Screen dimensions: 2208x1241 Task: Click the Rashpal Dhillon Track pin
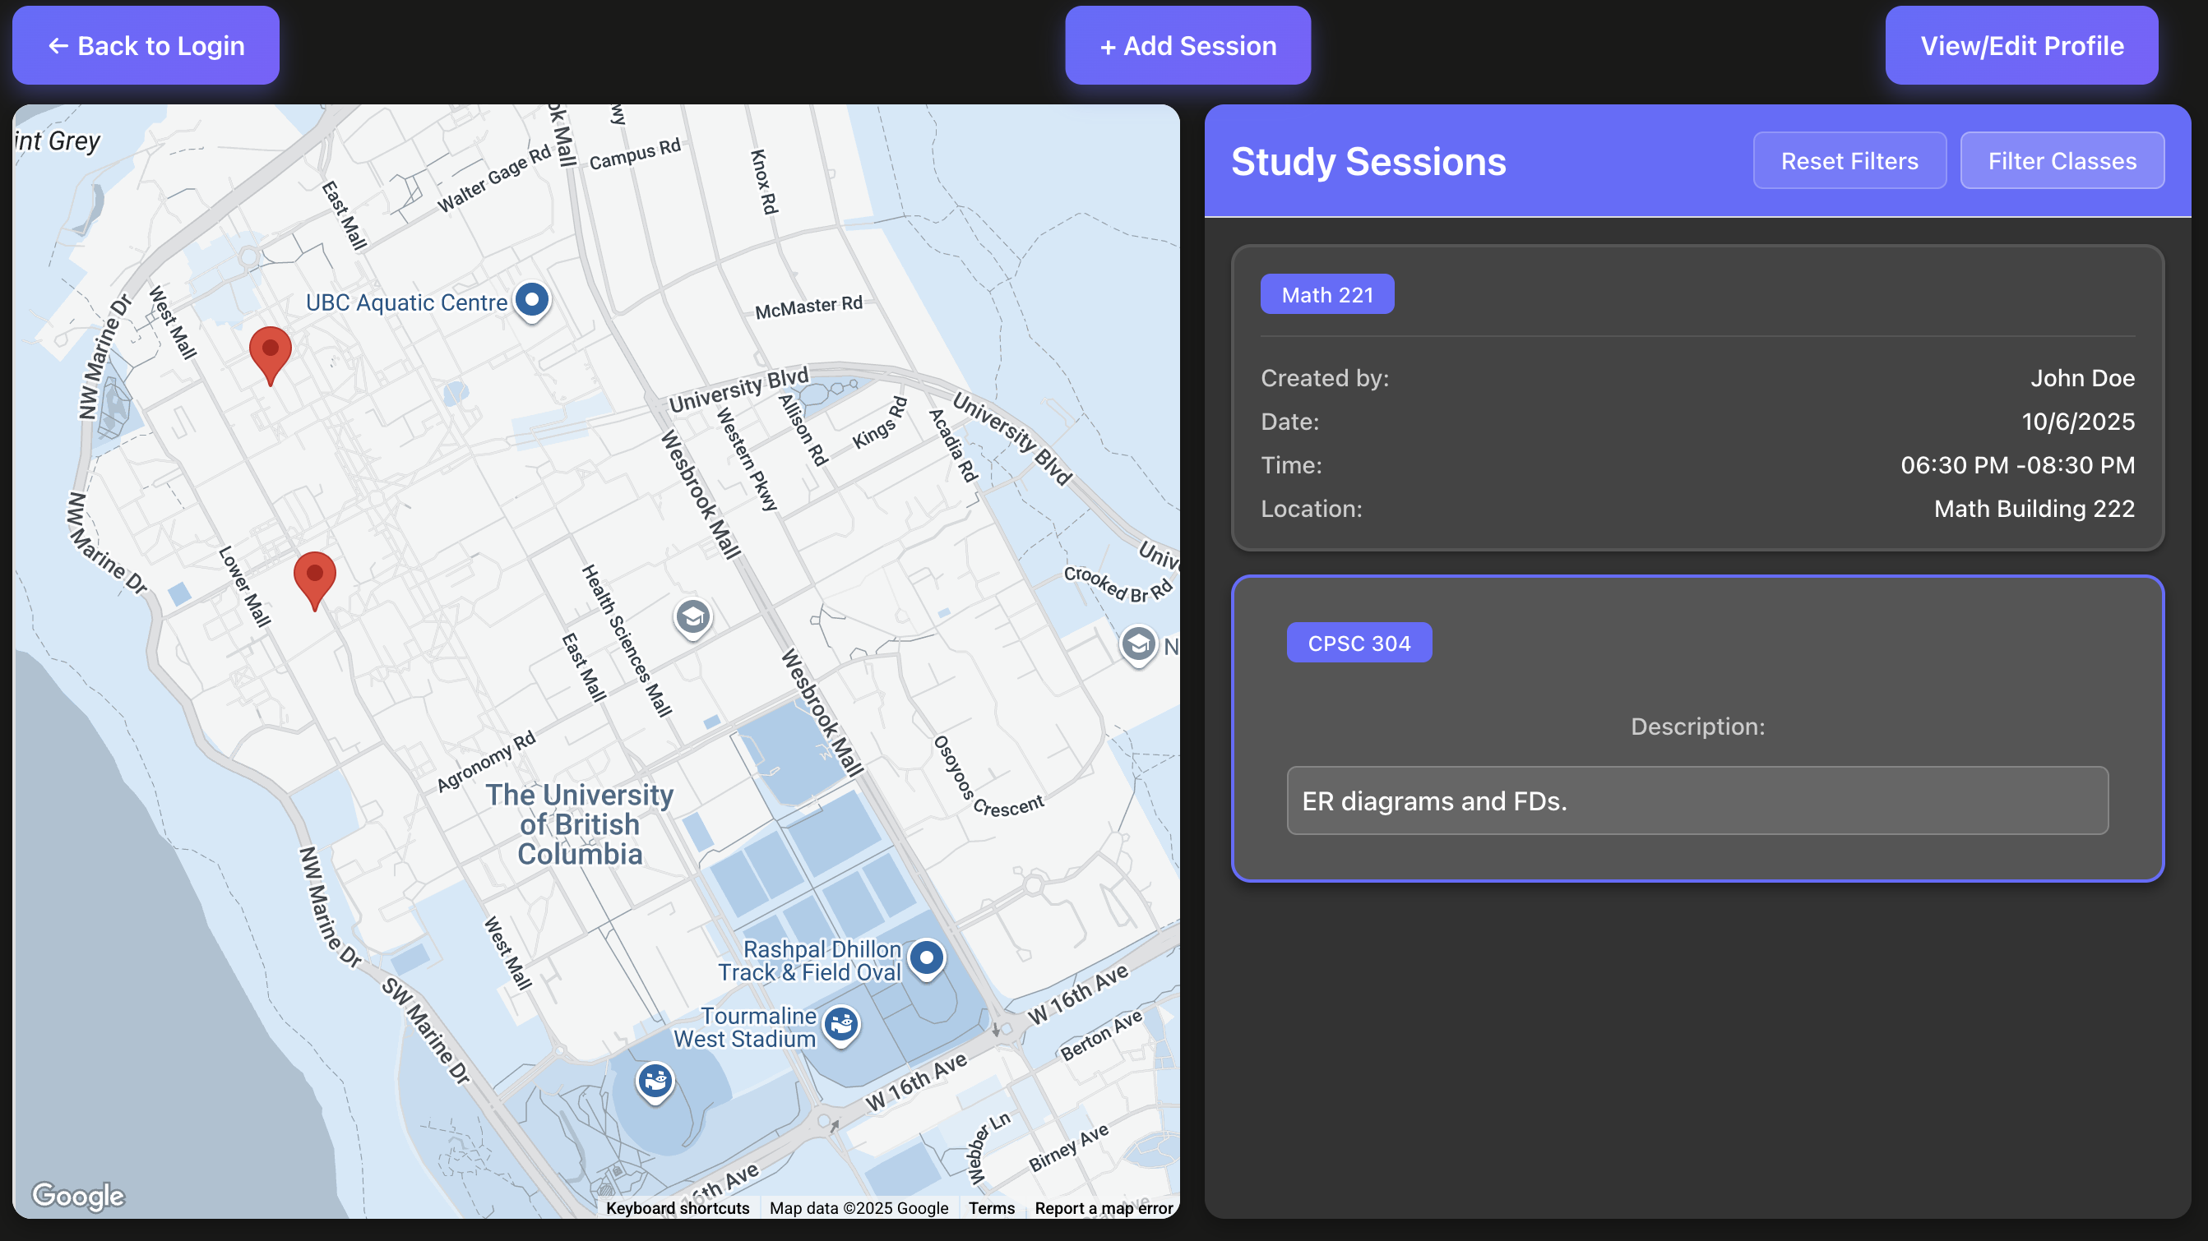point(926,957)
